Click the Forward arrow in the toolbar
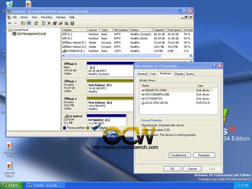 (x=15, y=23)
